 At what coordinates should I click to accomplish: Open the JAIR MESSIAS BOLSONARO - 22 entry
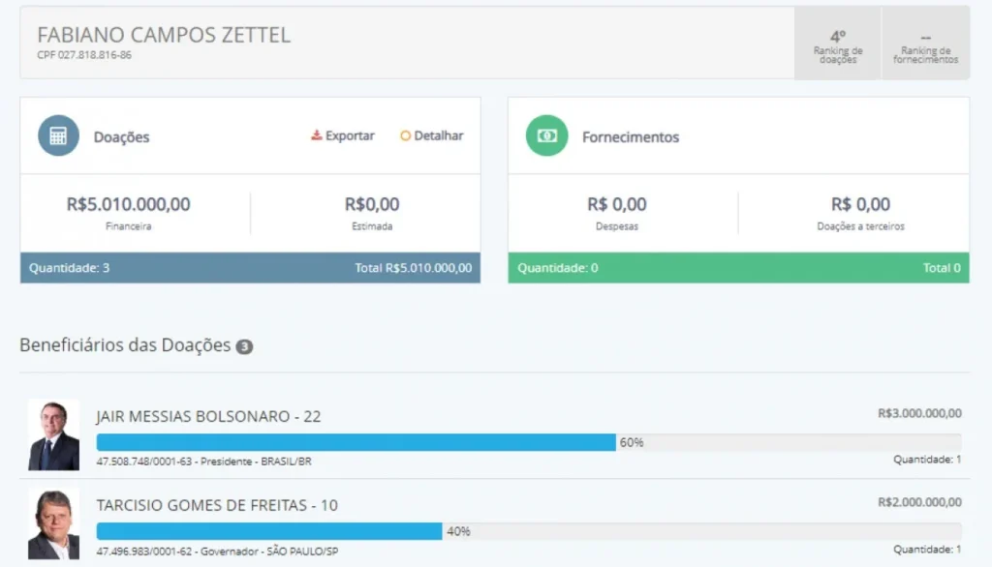click(x=208, y=416)
